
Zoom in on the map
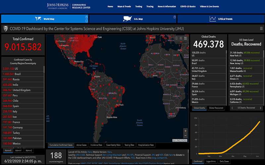(x=185, y=131)
